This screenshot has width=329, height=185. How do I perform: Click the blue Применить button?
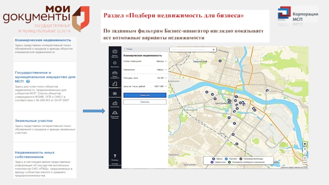tap(145, 95)
